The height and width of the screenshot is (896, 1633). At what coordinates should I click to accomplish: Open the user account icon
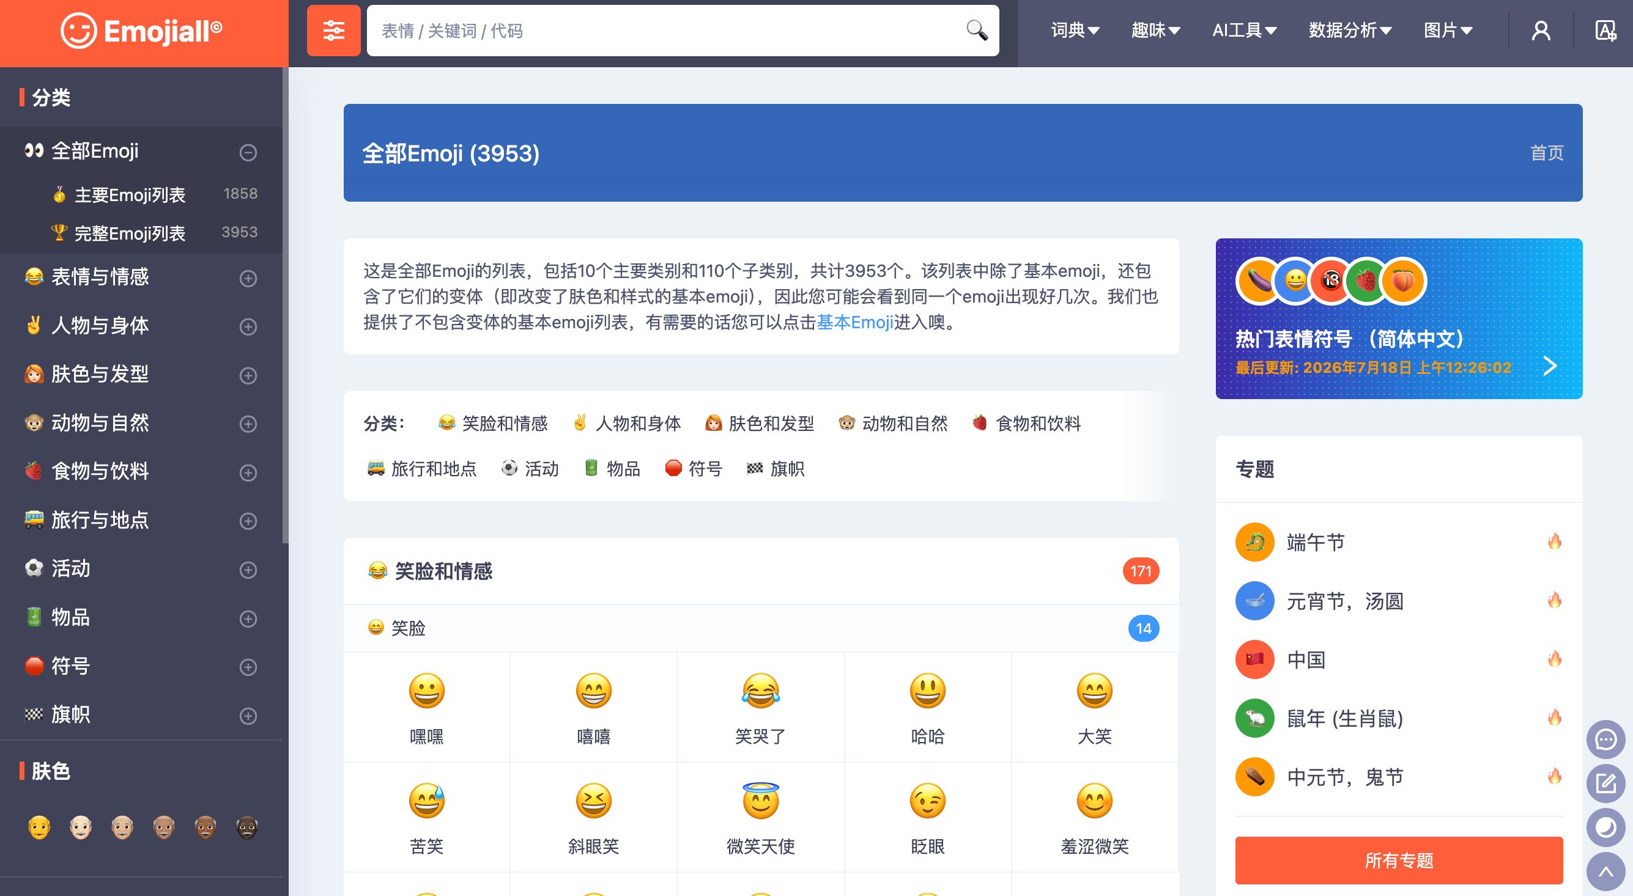(1541, 31)
